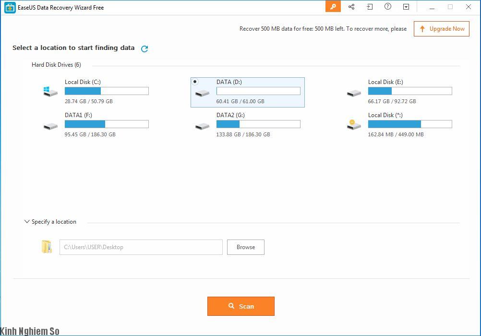
Task: Click the Local Disk (E:) usage bar
Action: (x=410, y=91)
